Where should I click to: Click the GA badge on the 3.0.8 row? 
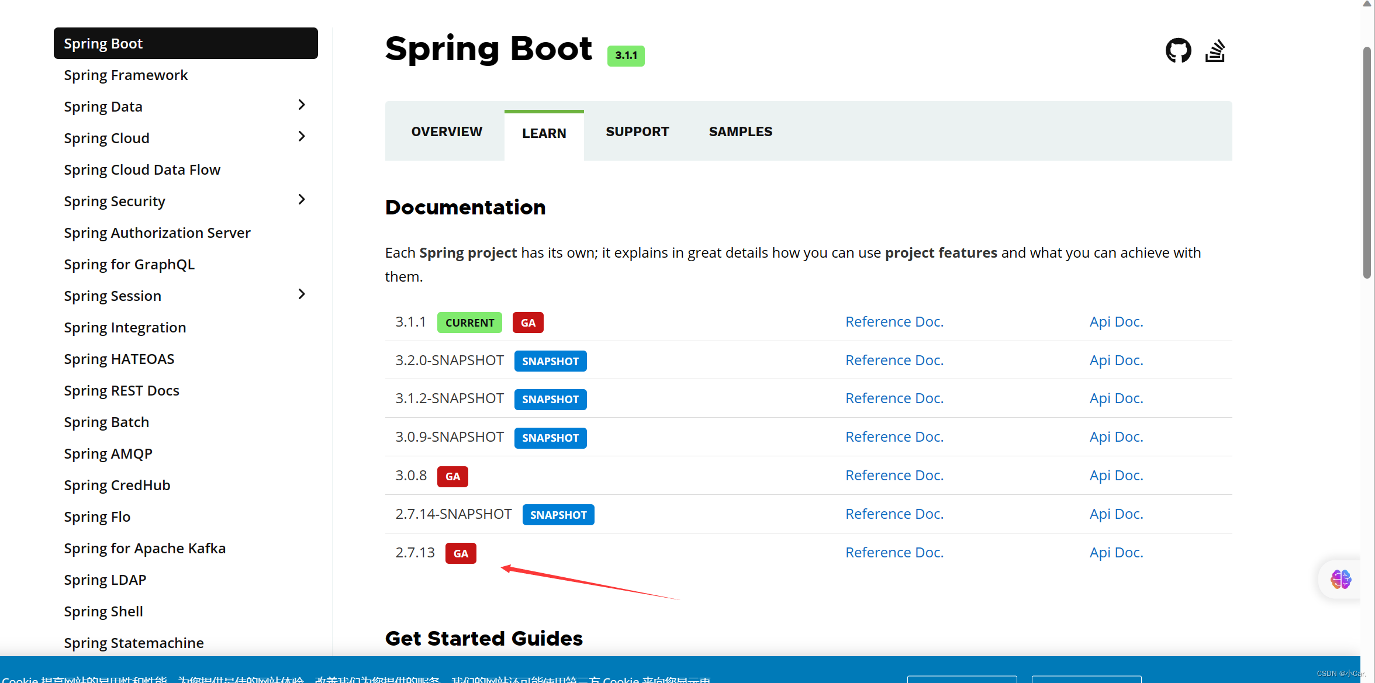click(452, 476)
